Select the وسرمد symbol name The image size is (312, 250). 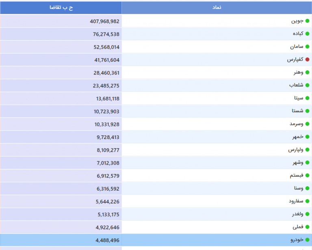coord(297,124)
